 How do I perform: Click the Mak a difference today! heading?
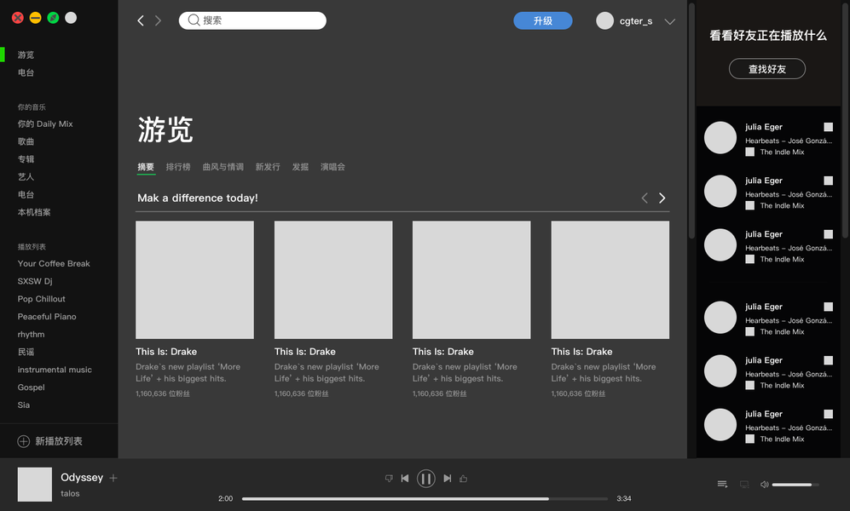coord(197,198)
